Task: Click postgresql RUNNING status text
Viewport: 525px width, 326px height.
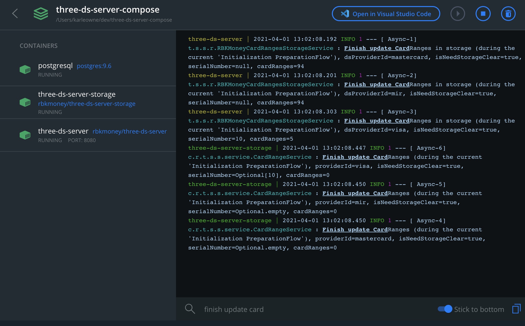Action: coord(50,75)
